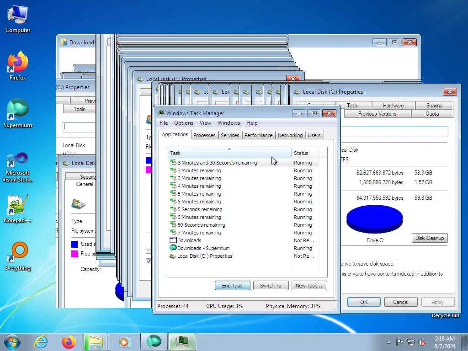Click OK in Local Disk Properties
This screenshot has height=351, width=468.
tap(364, 302)
